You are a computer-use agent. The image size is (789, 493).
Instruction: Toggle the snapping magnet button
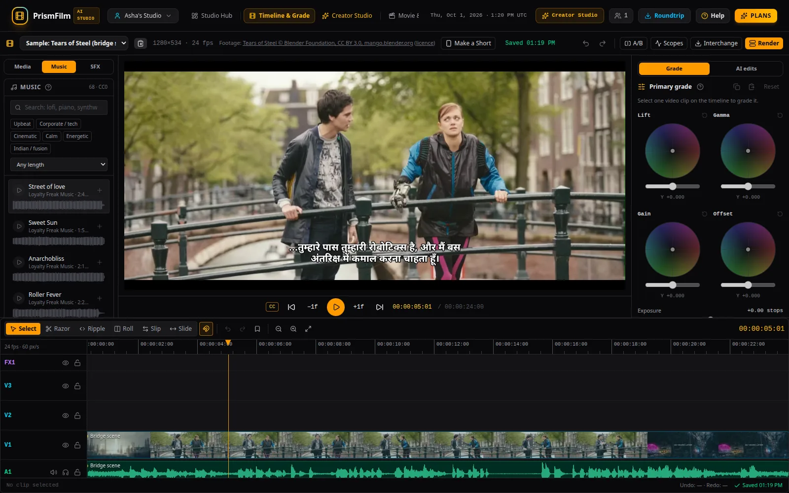click(x=206, y=329)
